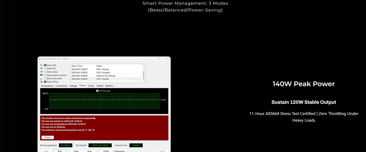Image resolution: width=366 pixels, height=152 pixels.
Task: Uncheck the Stress CPU checkbox
Action: [x=45, y=65]
